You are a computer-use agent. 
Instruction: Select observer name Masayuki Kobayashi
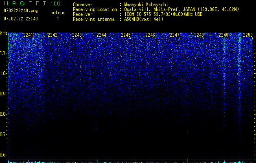pyautogui.click(x=146, y=4)
